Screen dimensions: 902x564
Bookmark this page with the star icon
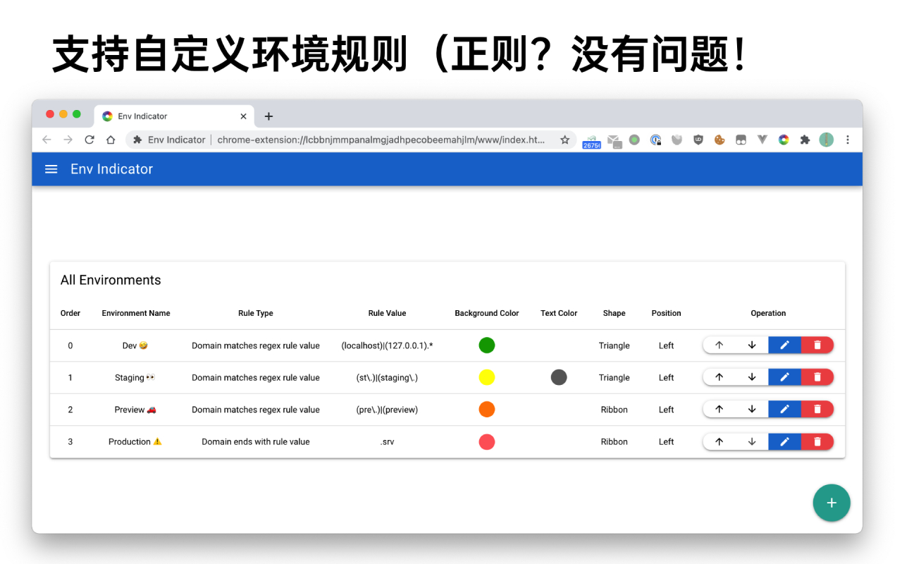pos(564,140)
